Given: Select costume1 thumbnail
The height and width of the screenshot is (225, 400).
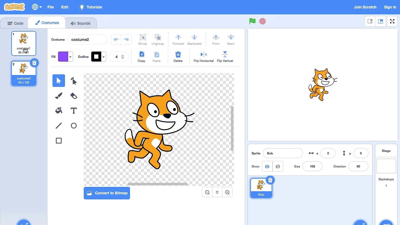Looking at the screenshot, I should click(24, 43).
